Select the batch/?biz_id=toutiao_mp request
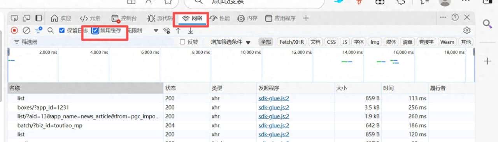This screenshot has width=498, height=142. (50, 125)
